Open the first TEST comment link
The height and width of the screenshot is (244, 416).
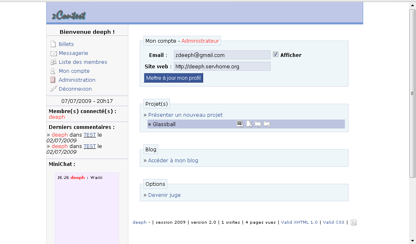[x=89, y=135]
